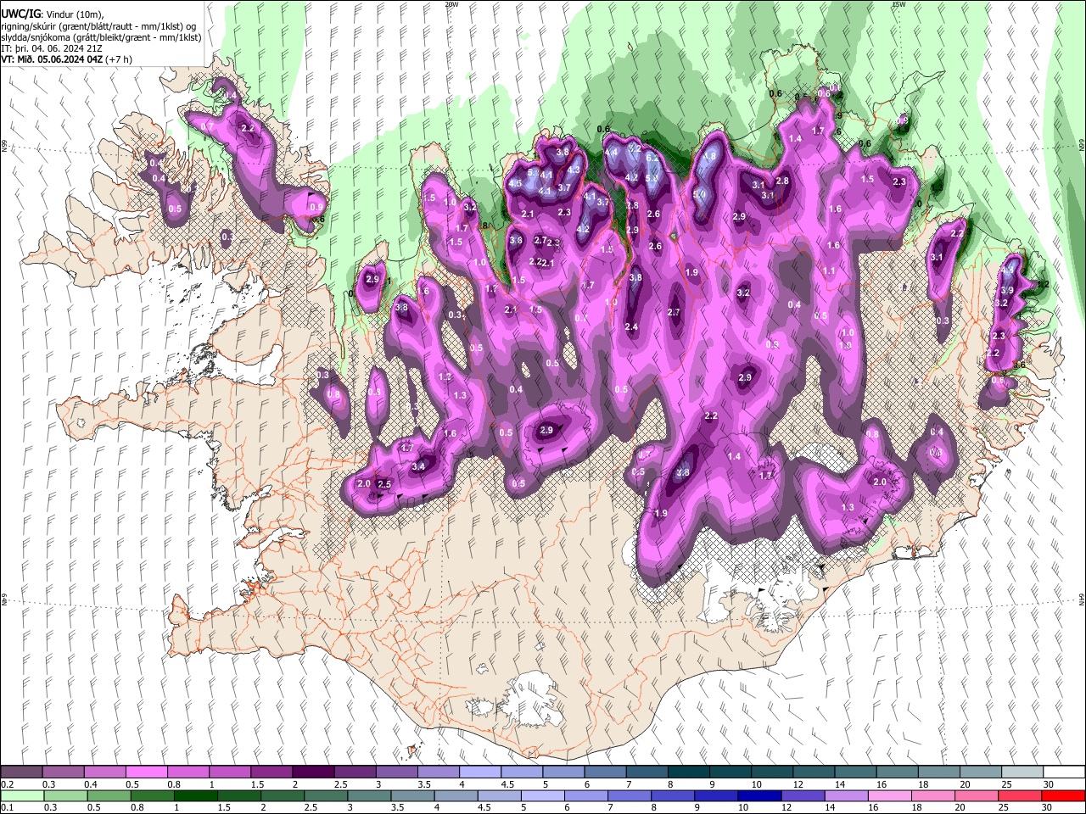Image resolution: width=1086 pixels, height=814 pixels.
Task: Select lower legend swatch between 1 and 1.5
Action: pos(196,795)
